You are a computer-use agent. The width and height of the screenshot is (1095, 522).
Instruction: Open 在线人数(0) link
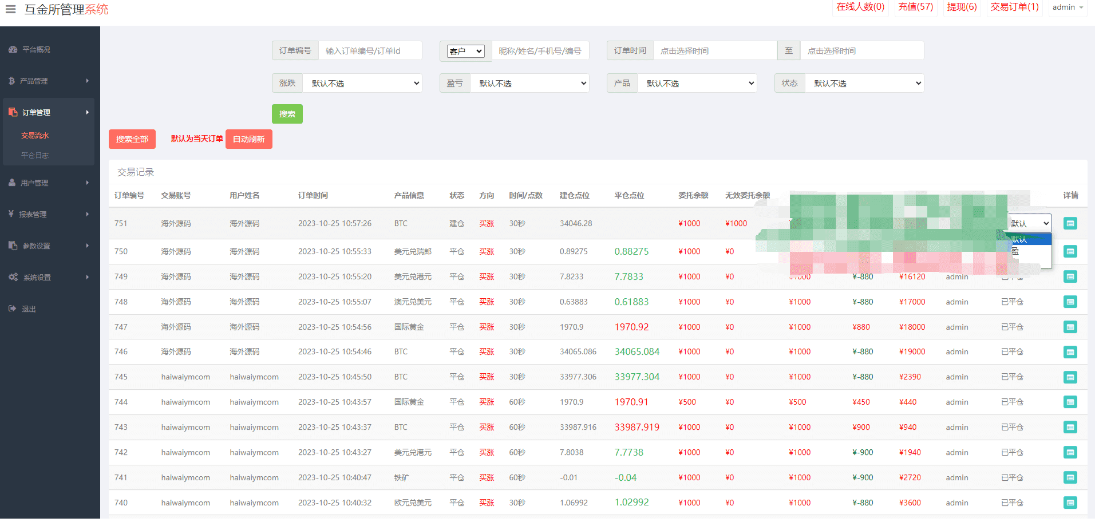pyautogui.click(x=860, y=7)
